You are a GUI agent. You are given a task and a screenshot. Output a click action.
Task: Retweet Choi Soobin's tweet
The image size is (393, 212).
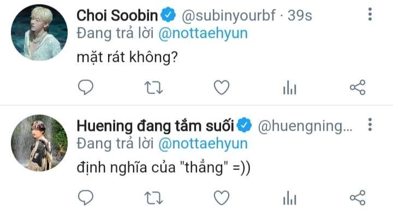[153, 87]
